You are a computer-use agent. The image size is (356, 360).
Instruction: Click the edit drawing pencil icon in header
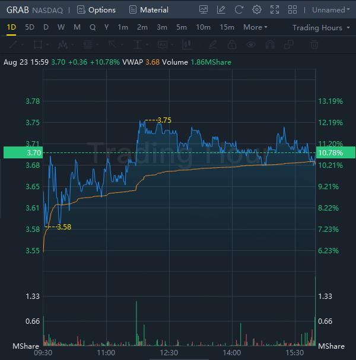[x=221, y=9]
